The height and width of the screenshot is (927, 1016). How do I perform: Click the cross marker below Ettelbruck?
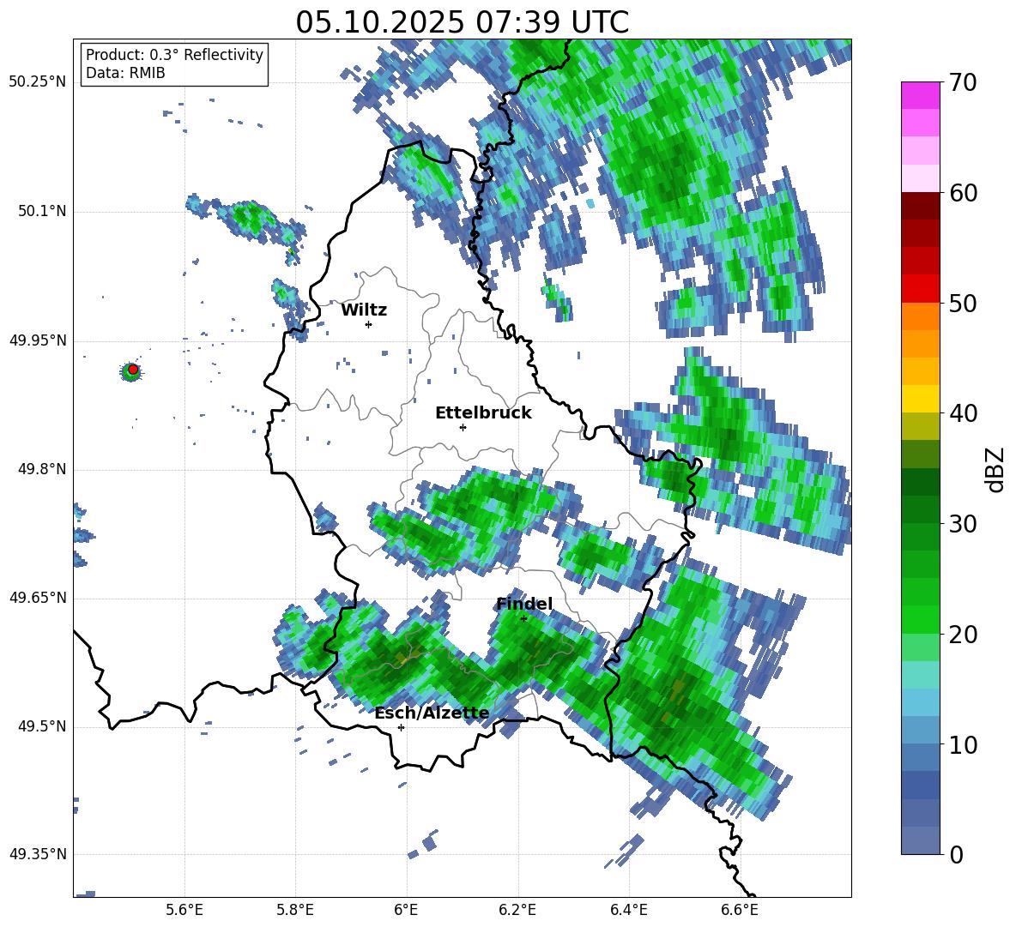pos(463,427)
